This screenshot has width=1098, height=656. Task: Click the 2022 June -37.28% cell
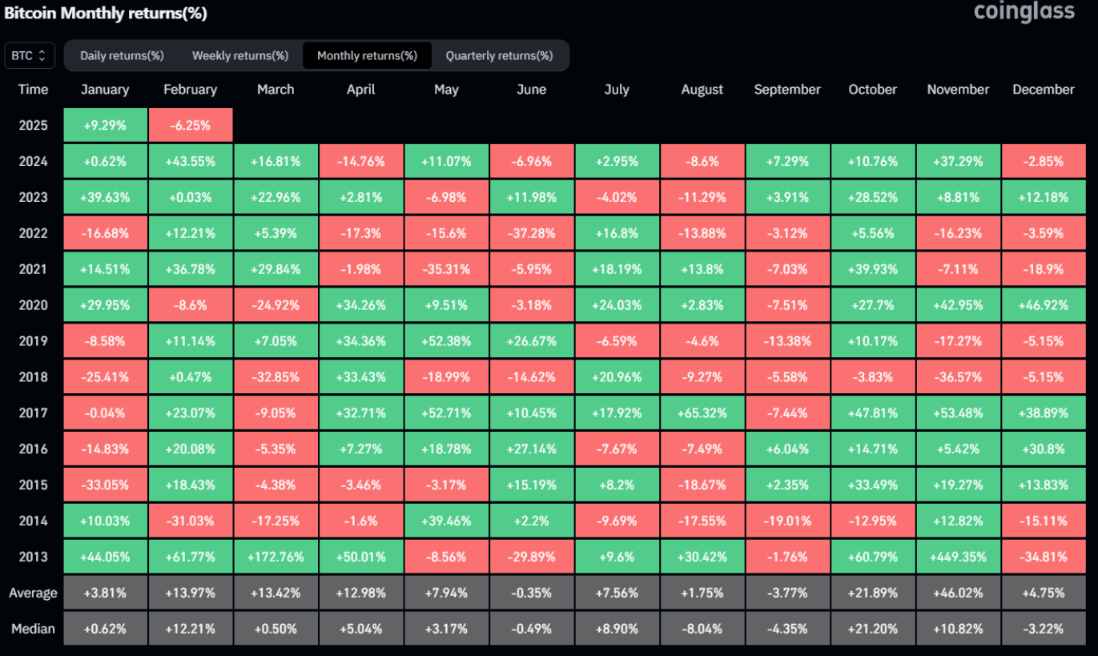[x=532, y=233]
